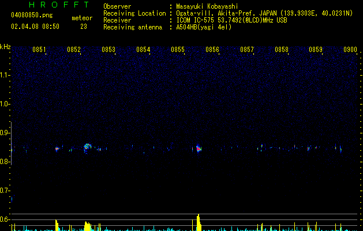Click the 0858 time marker
Screen dimensions: 363x231
(282, 50)
